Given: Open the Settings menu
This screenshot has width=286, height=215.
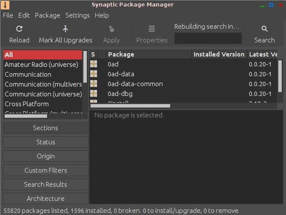Looking at the screenshot, I should tap(77, 15).
